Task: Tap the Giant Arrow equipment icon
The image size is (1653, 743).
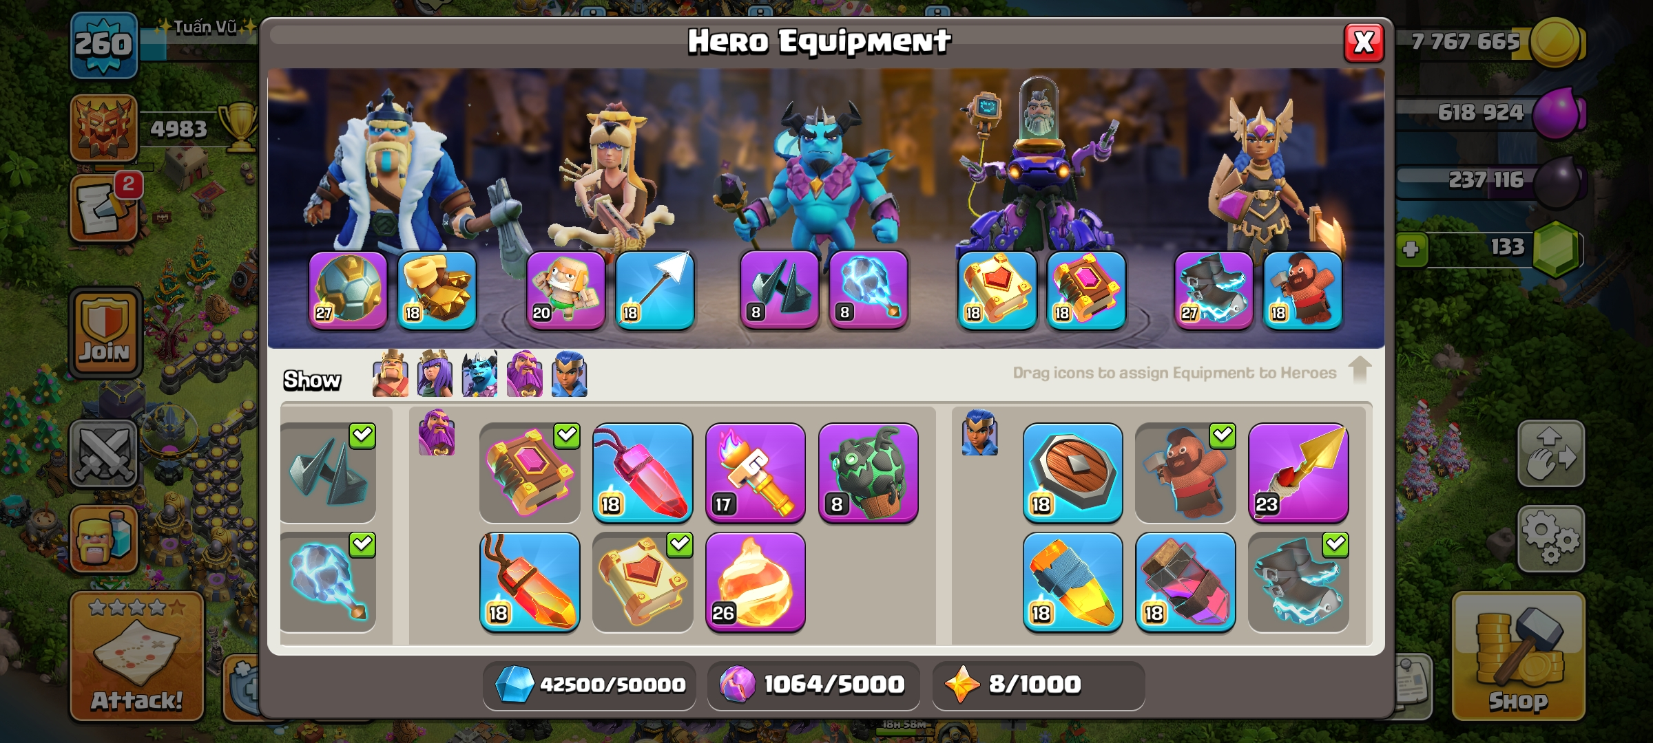Action: tap(654, 290)
